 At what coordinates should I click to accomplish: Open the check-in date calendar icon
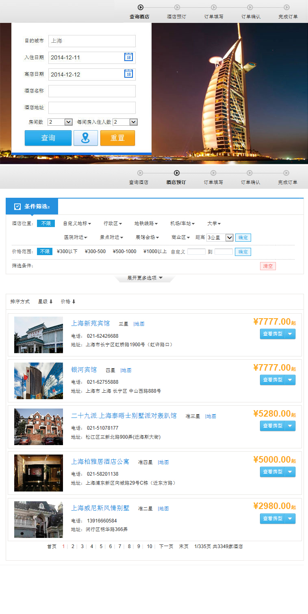(128, 57)
